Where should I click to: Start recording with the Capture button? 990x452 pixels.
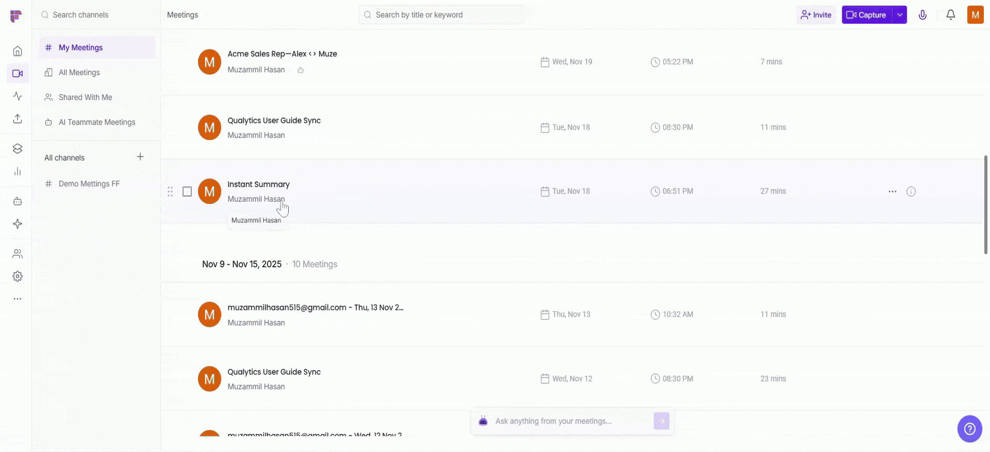867,15
